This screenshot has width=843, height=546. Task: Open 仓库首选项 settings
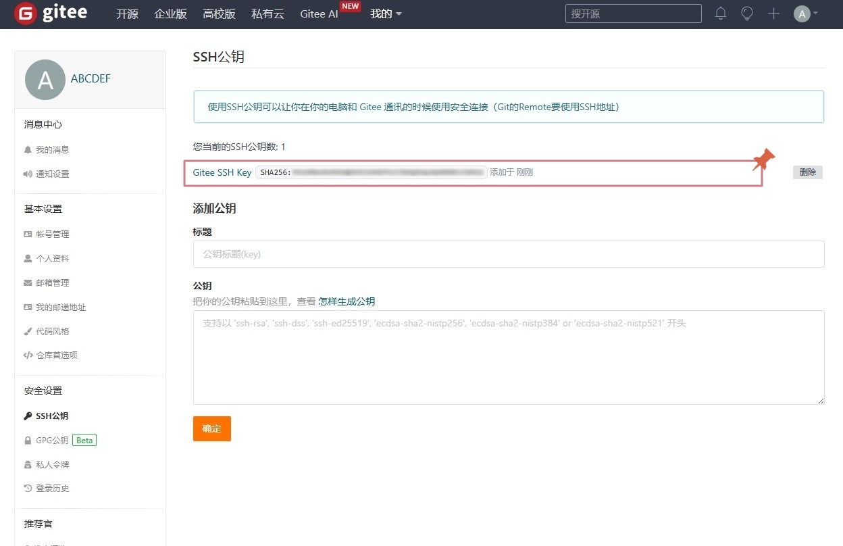(x=57, y=355)
